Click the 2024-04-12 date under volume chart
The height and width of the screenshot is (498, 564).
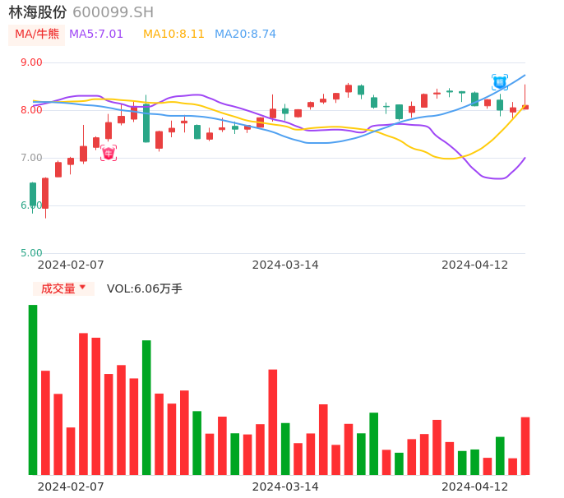[475, 486]
